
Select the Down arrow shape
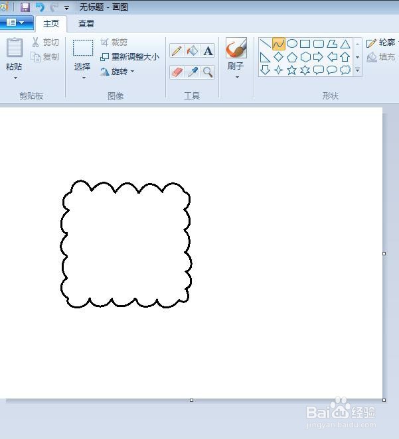pyautogui.click(x=265, y=70)
